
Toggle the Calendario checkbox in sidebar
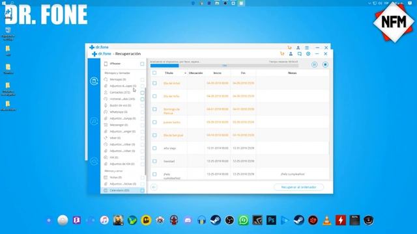pos(142,190)
